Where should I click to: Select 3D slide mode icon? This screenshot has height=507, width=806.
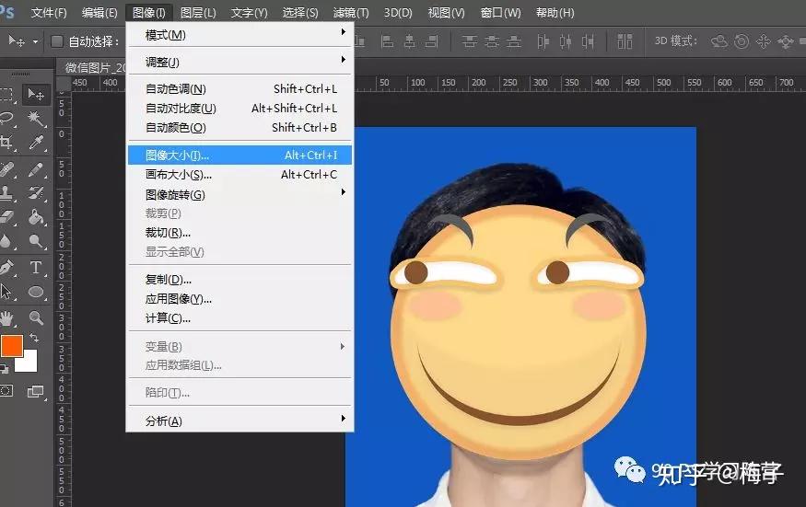pyautogui.click(x=786, y=41)
